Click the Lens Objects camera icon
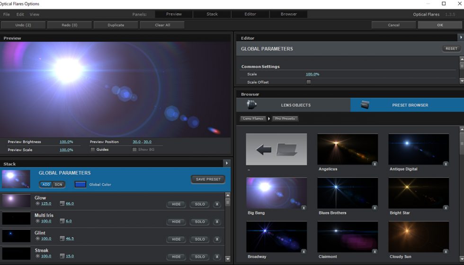This screenshot has height=265, width=464. [252, 105]
